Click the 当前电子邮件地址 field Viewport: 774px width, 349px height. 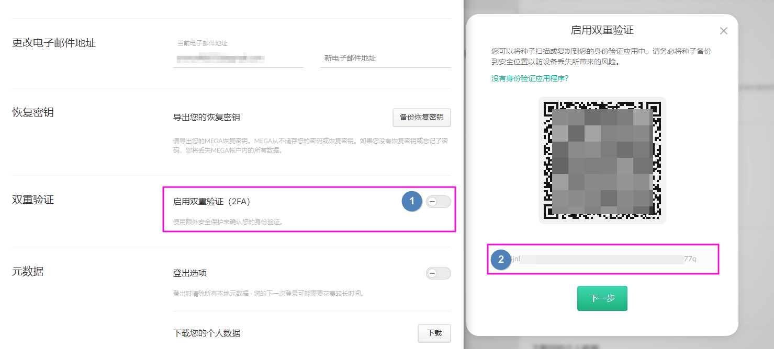pos(238,59)
